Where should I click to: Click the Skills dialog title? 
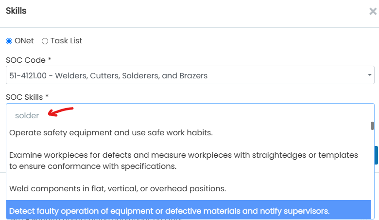click(16, 11)
